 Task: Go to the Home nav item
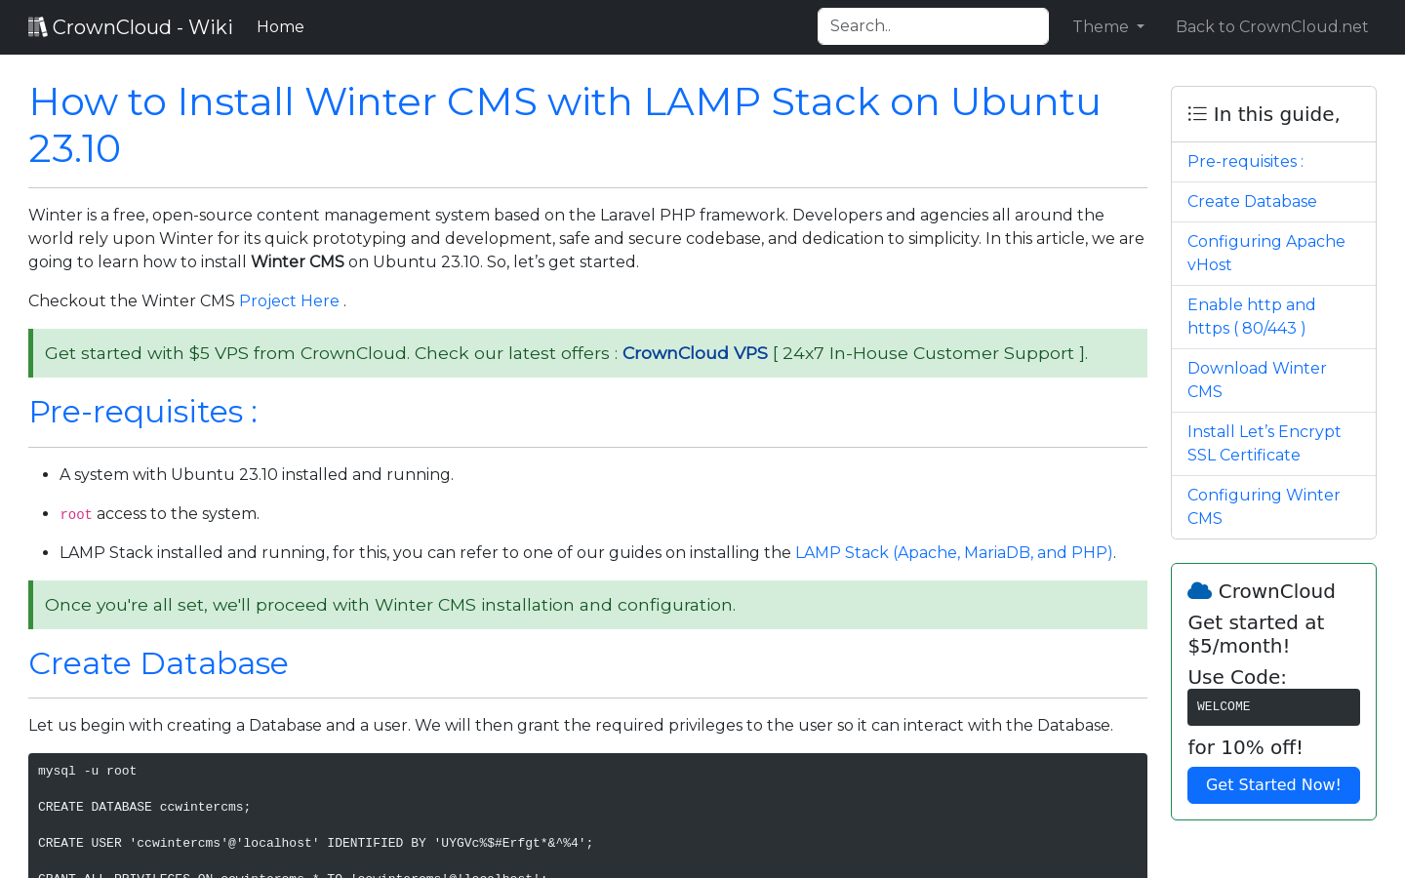280,27
